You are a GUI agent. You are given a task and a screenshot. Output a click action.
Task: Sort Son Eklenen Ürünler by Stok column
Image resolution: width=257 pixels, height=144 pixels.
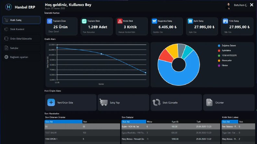pyautogui.click(x=101, y=122)
